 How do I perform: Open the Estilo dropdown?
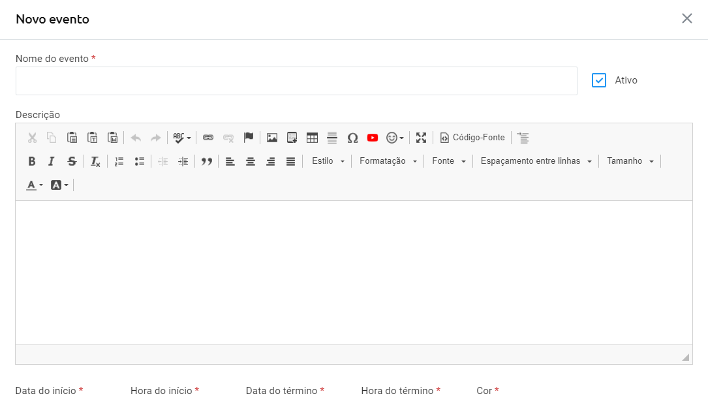pyautogui.click(x=328, y=161)
